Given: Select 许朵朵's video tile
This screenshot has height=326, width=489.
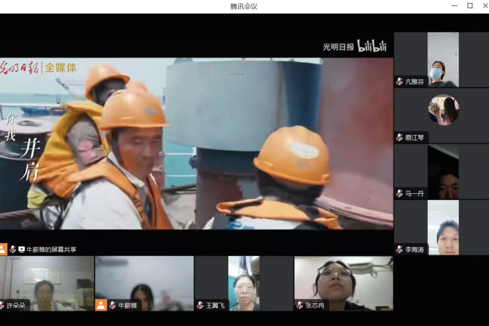Looking at the screenshot, I should tap(47, 283).
